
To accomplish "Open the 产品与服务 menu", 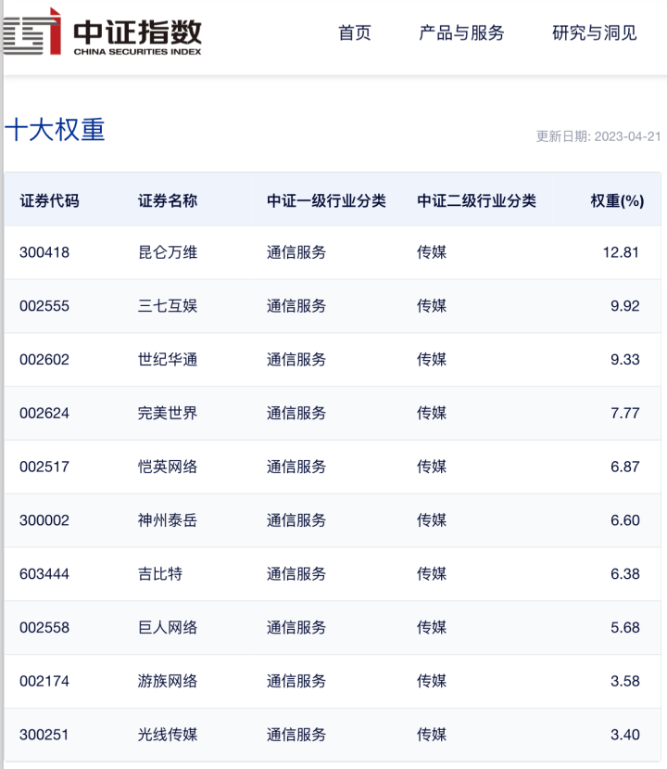I will 461,32.
